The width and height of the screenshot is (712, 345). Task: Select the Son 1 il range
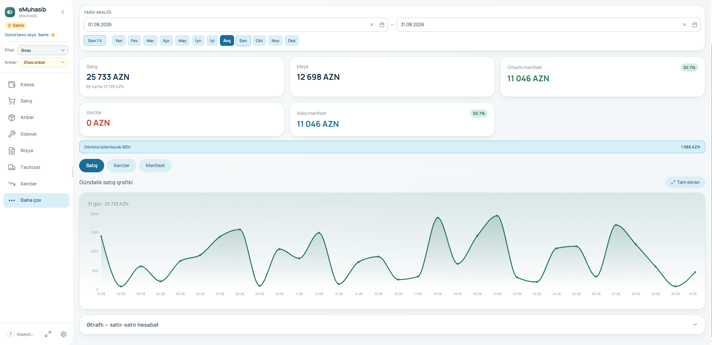pos(95,41)
